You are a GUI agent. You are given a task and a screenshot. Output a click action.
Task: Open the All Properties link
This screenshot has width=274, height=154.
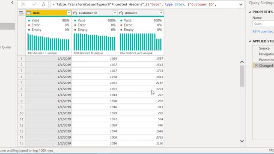pyautogui.click(x=262, y=31)
